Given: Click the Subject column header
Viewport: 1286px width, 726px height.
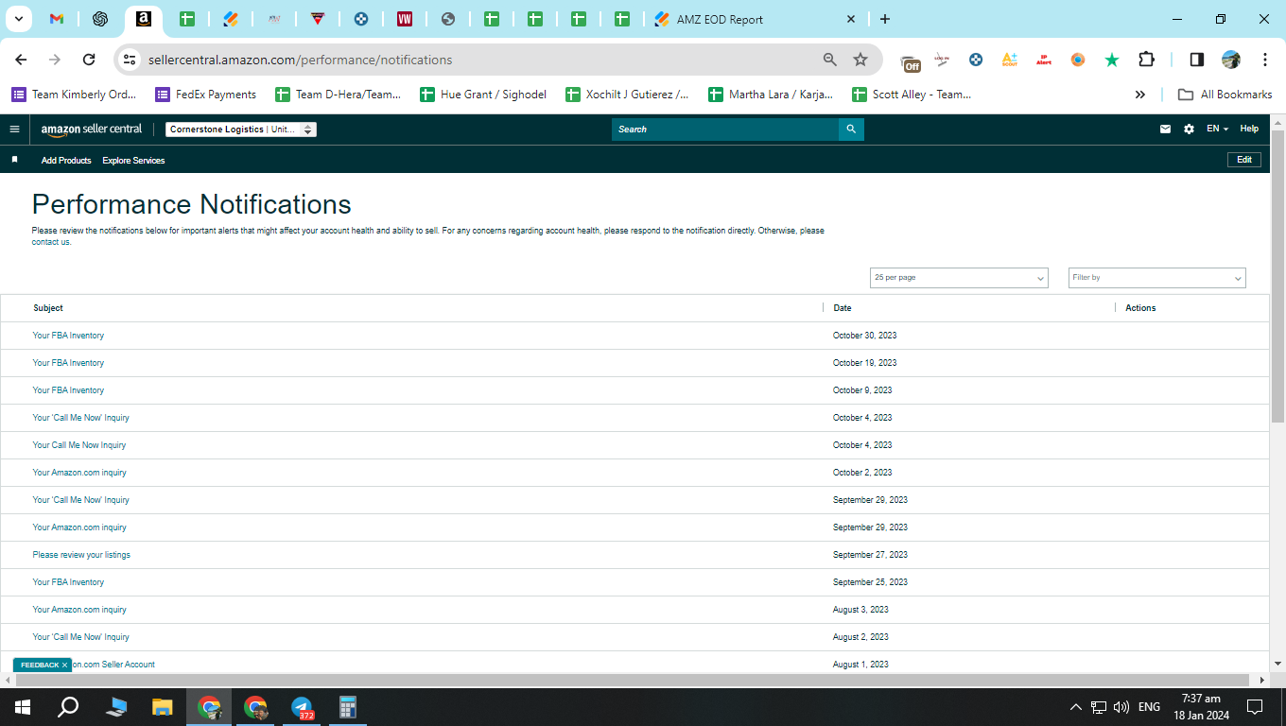Looking at the screenshot, I should tap(48, 308).
